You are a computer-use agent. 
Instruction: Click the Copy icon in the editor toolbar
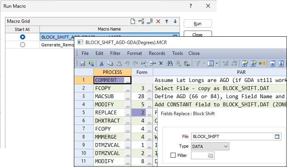pyautogui.click(x=110, y=63)
